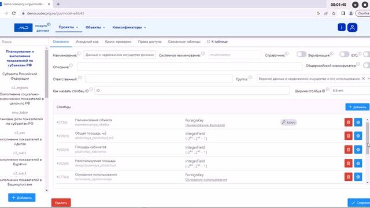Expand the Классификаторы menu
Image resolution: width=370 pixels, height=208 pixels.
[129, 27]
